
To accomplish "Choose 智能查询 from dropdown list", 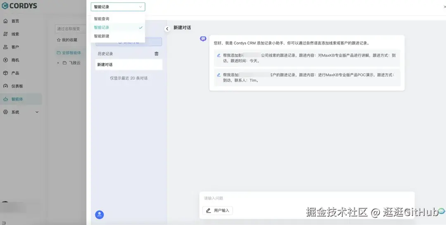I will (118, 19).
